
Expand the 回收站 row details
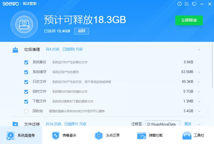[x=199, y=111]
